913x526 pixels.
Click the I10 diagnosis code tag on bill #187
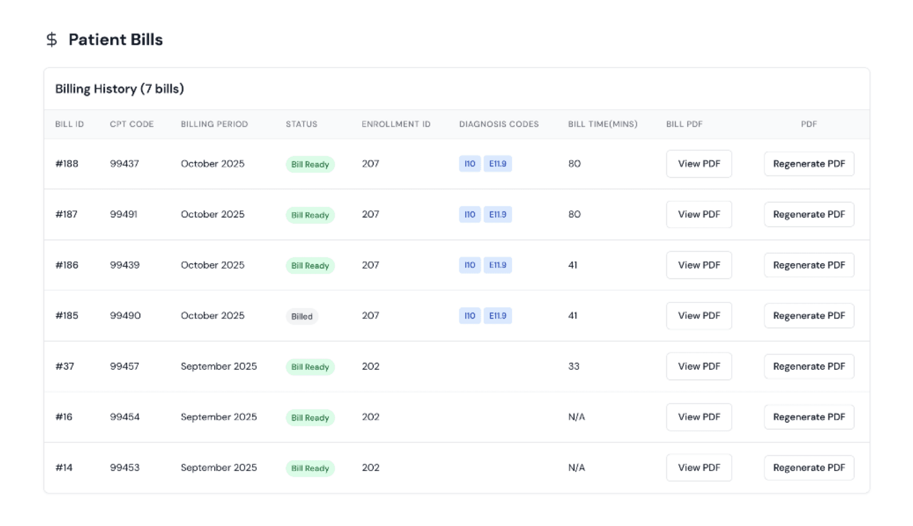470,214
